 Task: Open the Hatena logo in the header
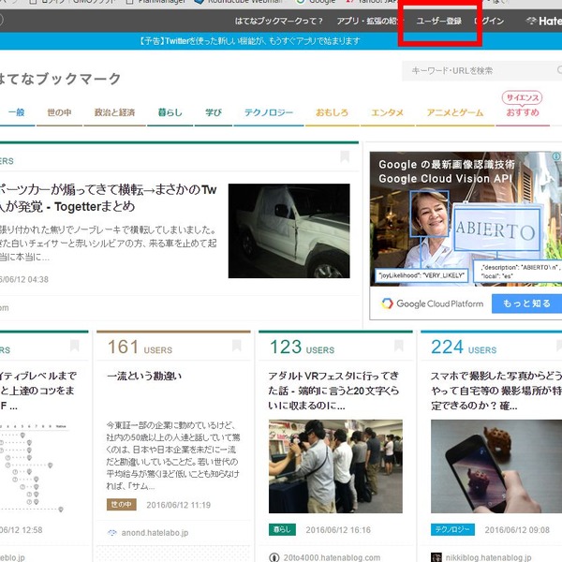[543, 21]
